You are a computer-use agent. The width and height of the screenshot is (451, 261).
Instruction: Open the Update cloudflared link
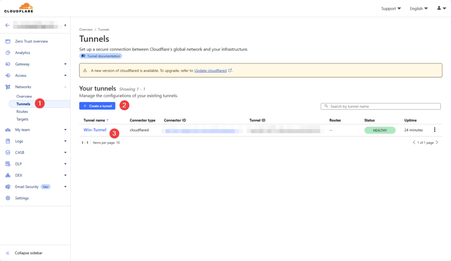[210, 70]
